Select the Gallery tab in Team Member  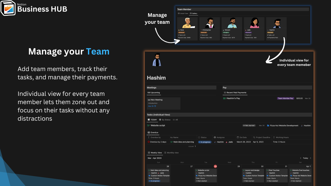[x=193, y=13]
